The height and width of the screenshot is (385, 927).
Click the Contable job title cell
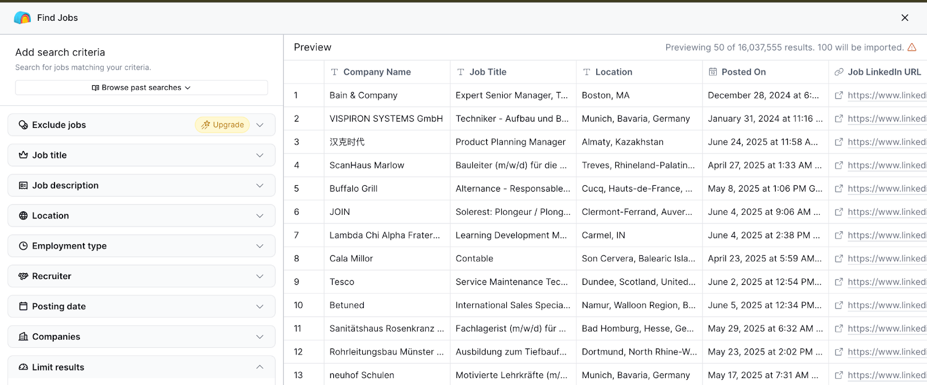click(513, 259)
